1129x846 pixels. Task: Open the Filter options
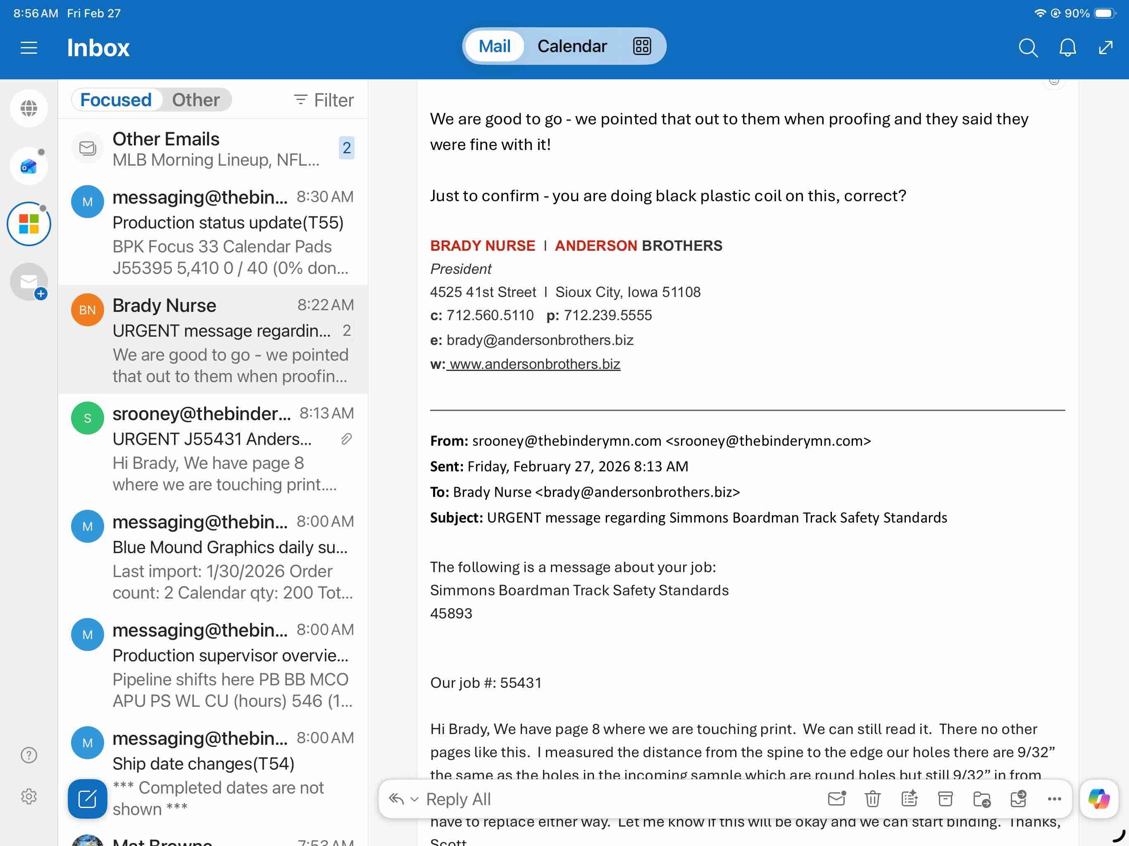point(324,100)
